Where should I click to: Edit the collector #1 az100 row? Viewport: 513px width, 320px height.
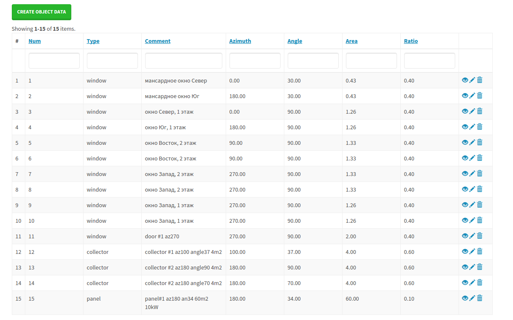472,251
